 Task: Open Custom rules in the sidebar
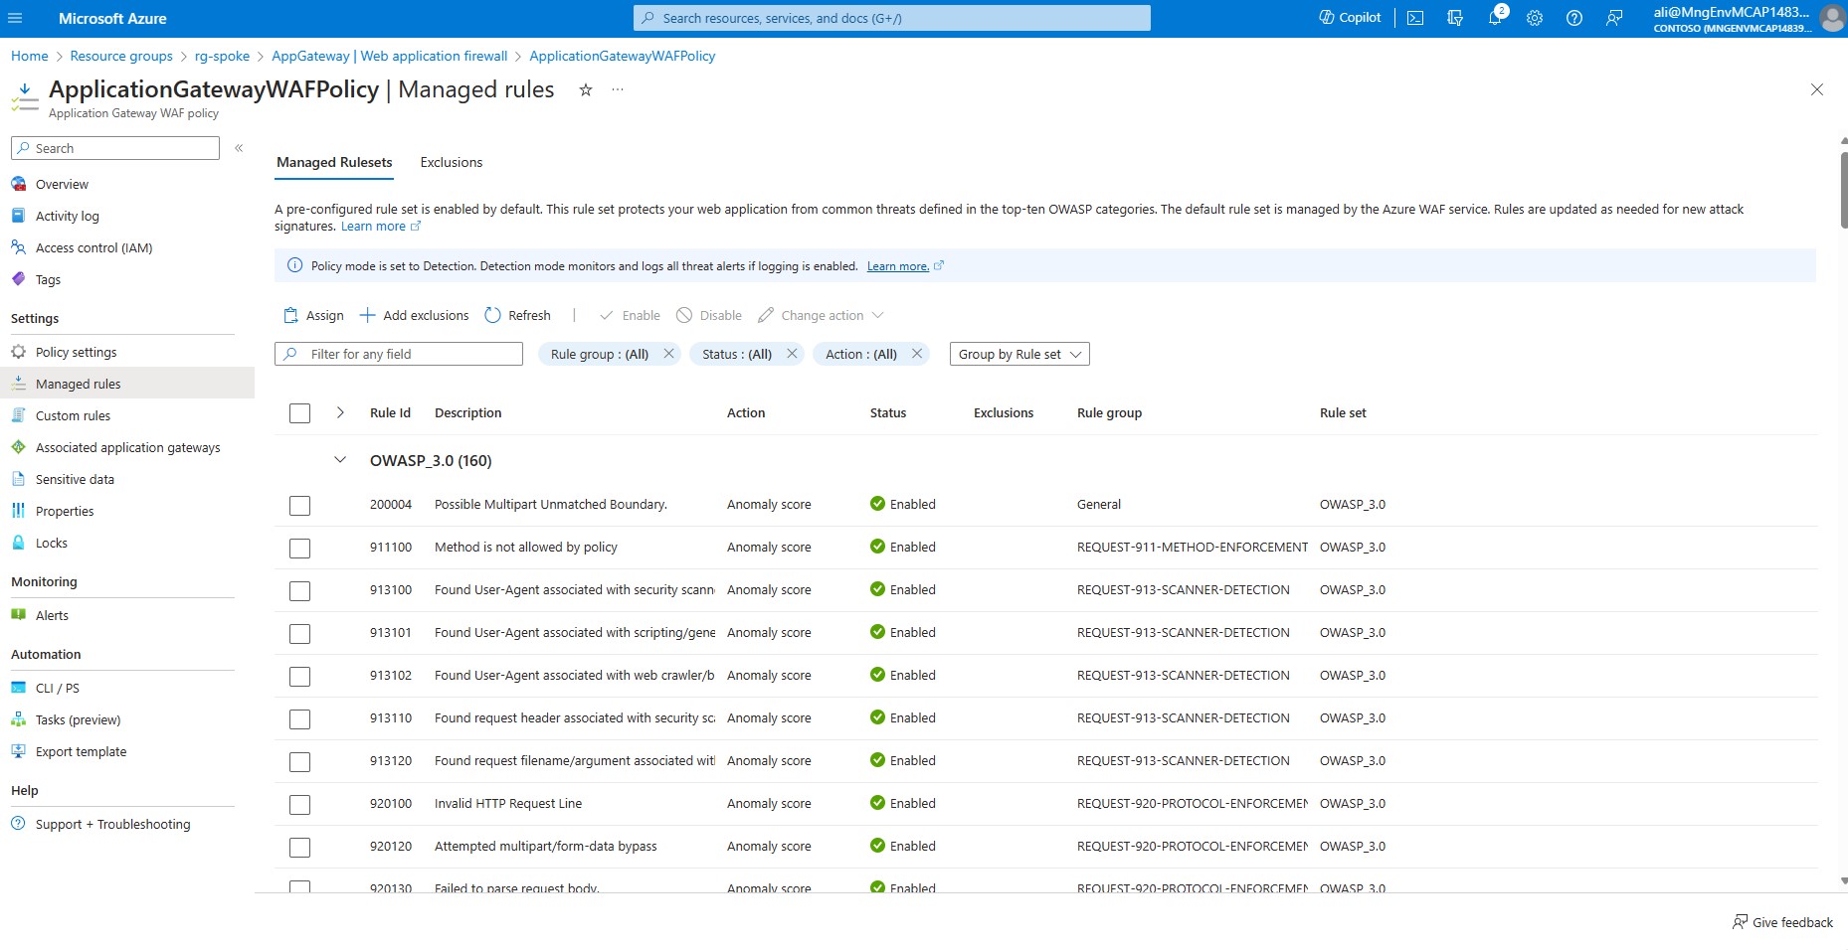click(73, 415)
